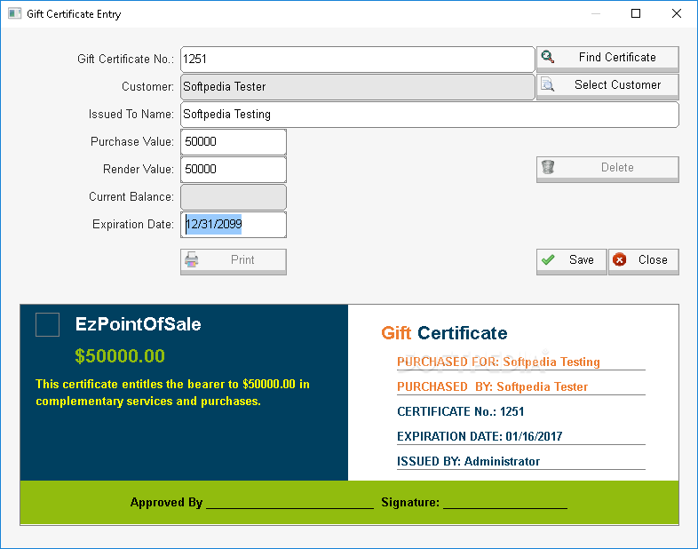Image resolution: width=698 pixels, height=549 pixels.
Task: Focus the Expiration Date field
Action: tap(234, 225)
